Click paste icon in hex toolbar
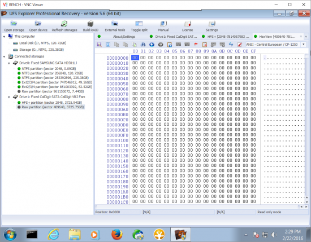Viewport: 311px width, 242px height. 134,45
